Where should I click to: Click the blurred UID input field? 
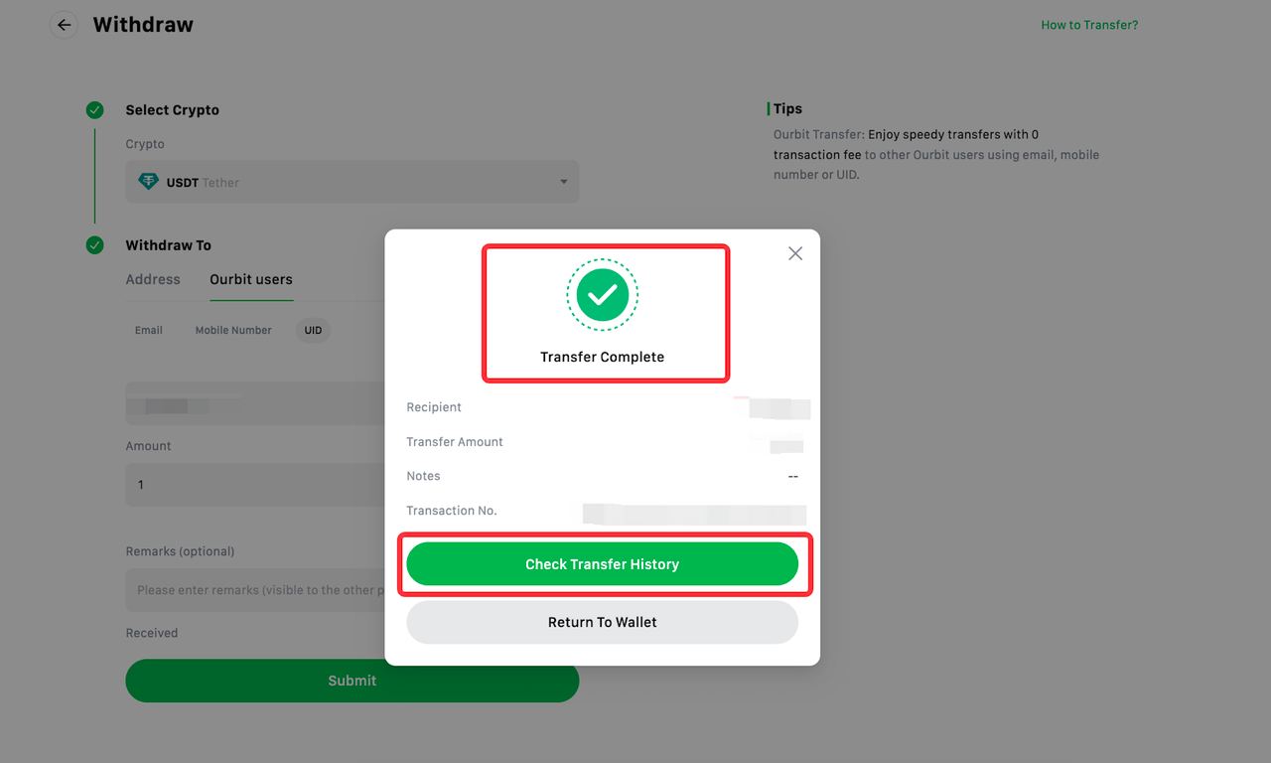tap(254, 403)
